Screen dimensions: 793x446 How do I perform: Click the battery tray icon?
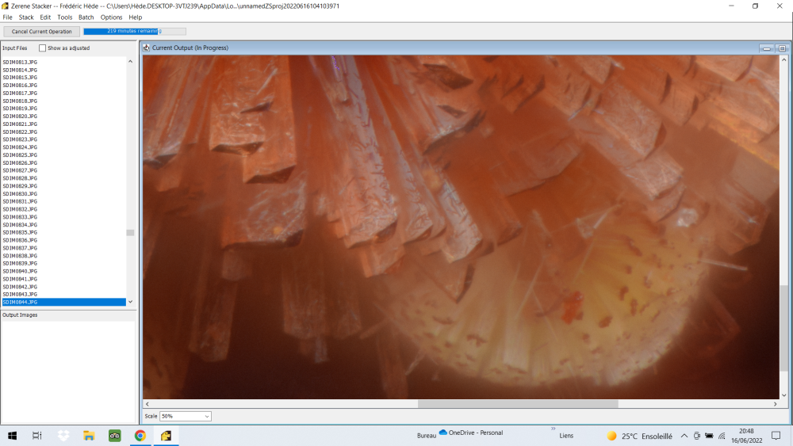click(709, 436)
